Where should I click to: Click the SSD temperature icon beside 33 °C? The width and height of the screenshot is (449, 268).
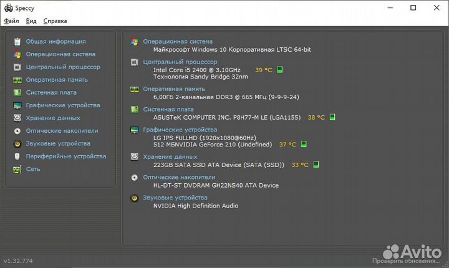click(x=316, y=165)
